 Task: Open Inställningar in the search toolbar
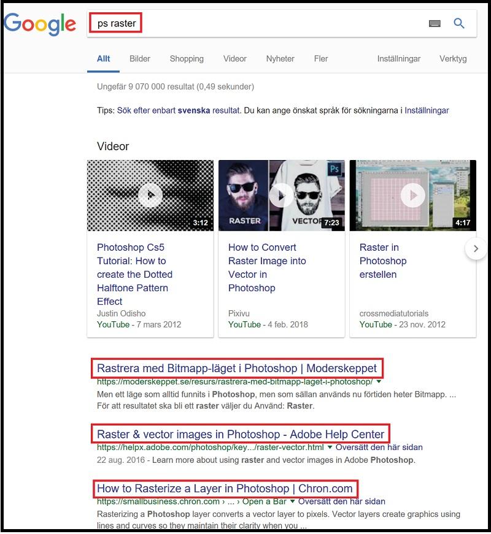coord(399,59)
